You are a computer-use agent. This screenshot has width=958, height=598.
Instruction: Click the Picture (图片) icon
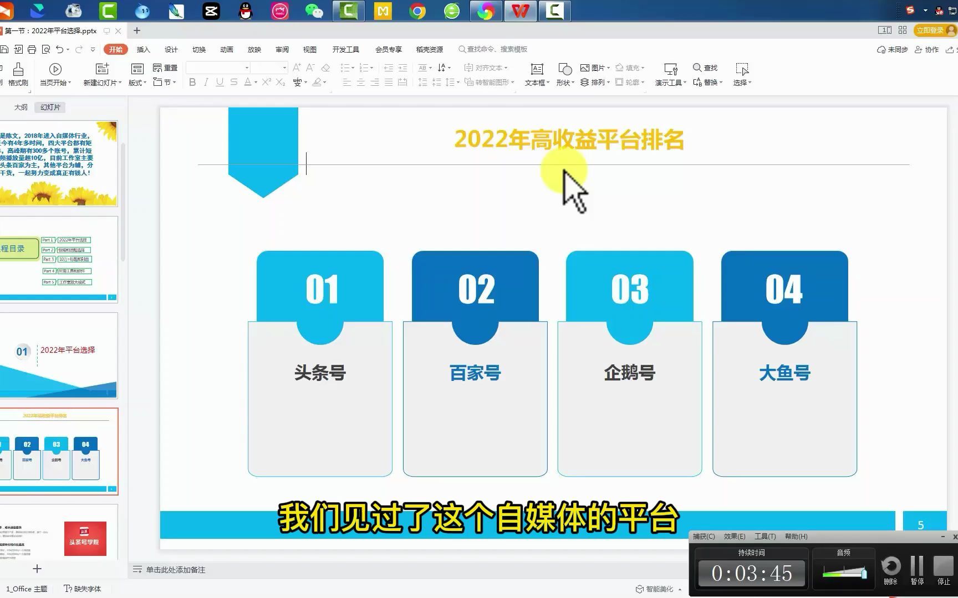(x=584, y=68)
